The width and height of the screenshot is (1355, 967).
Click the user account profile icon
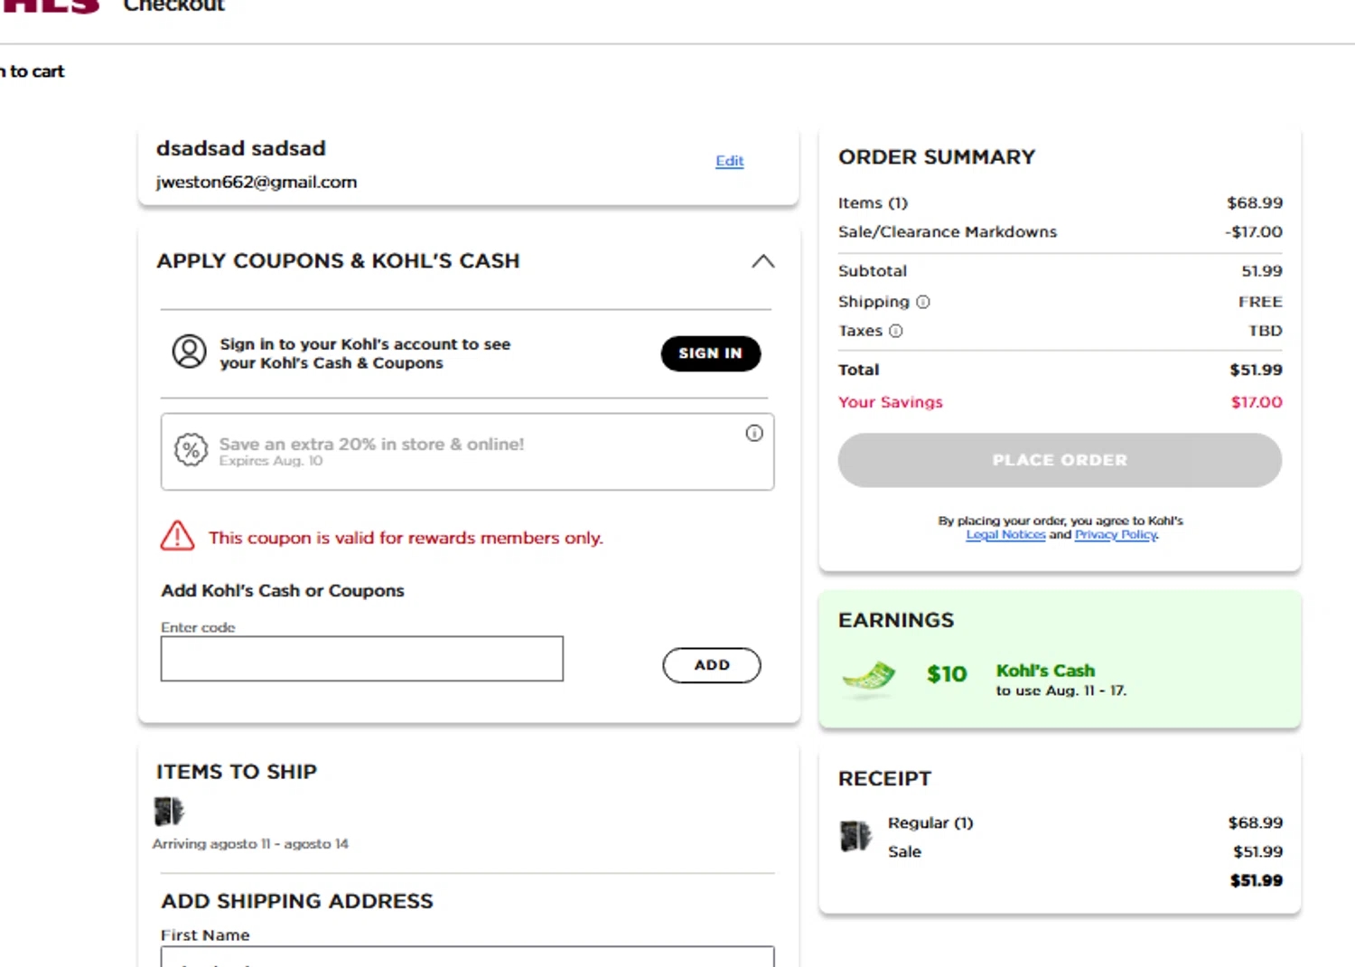pos(189,352)
